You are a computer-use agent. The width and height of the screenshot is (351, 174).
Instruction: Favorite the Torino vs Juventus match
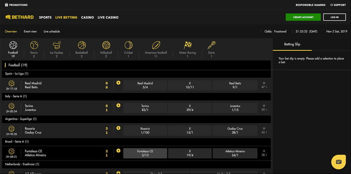264,105
